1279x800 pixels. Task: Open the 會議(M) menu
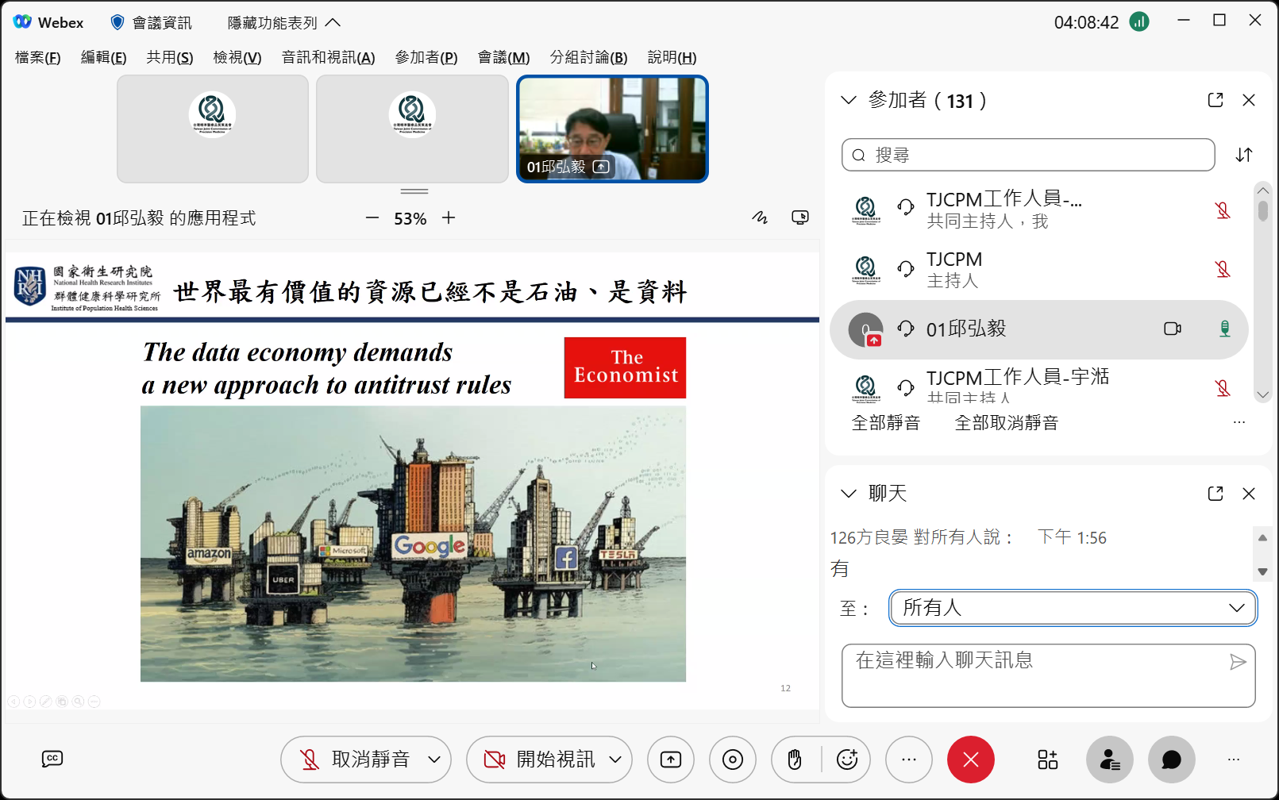pos(503,57)
